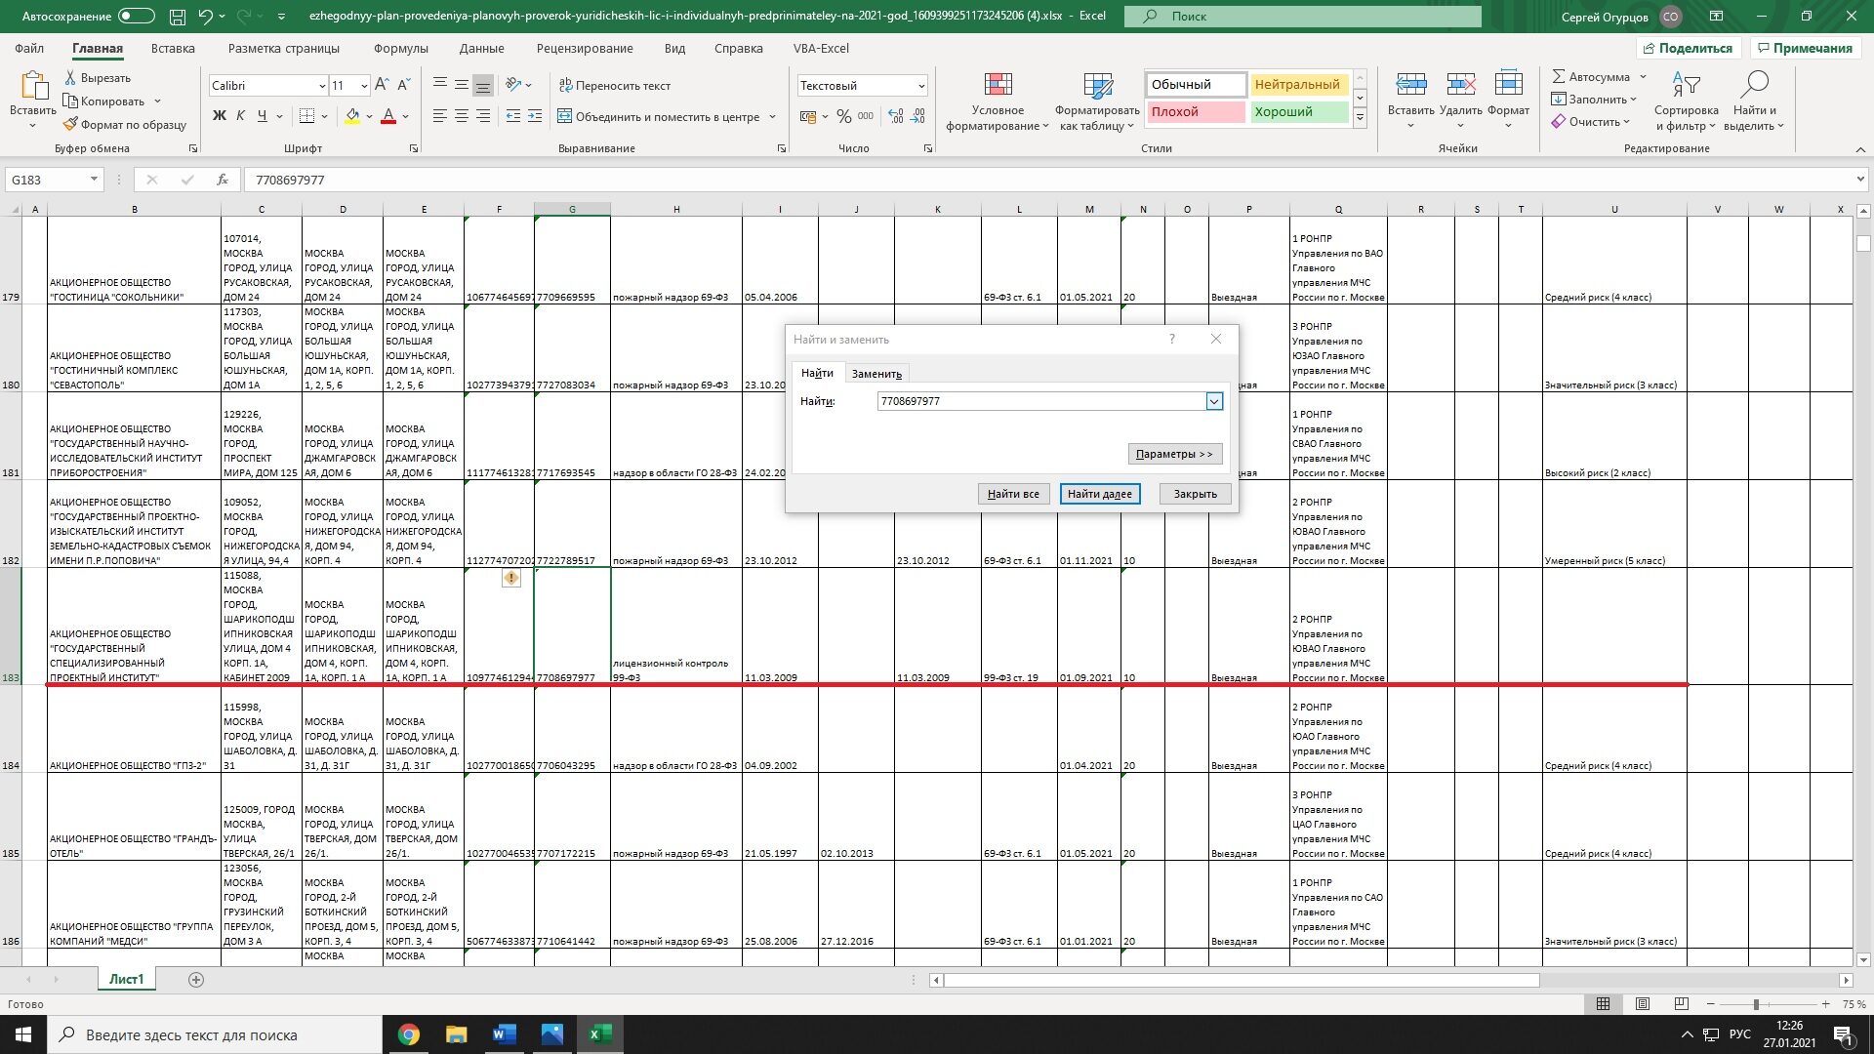The width and height of the screenshot is (1874, 1054).
Task: Expand the AutoSum (Автосумма) dropdown arrow
Action: (x=1643, y=77)
